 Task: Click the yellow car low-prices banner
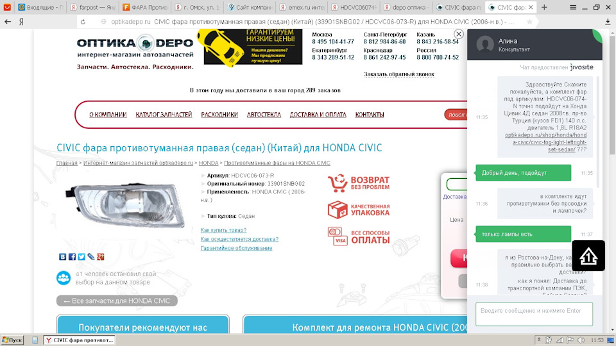pos(250,47)
